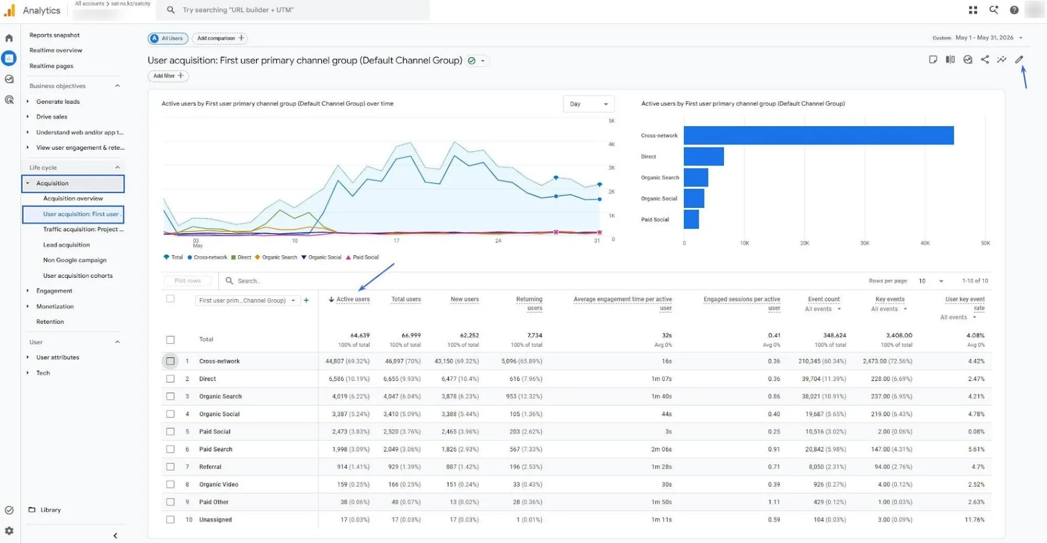Open the Admin gear icon
This screenshot has height=543, width=1047.
(x=9, y=531)
